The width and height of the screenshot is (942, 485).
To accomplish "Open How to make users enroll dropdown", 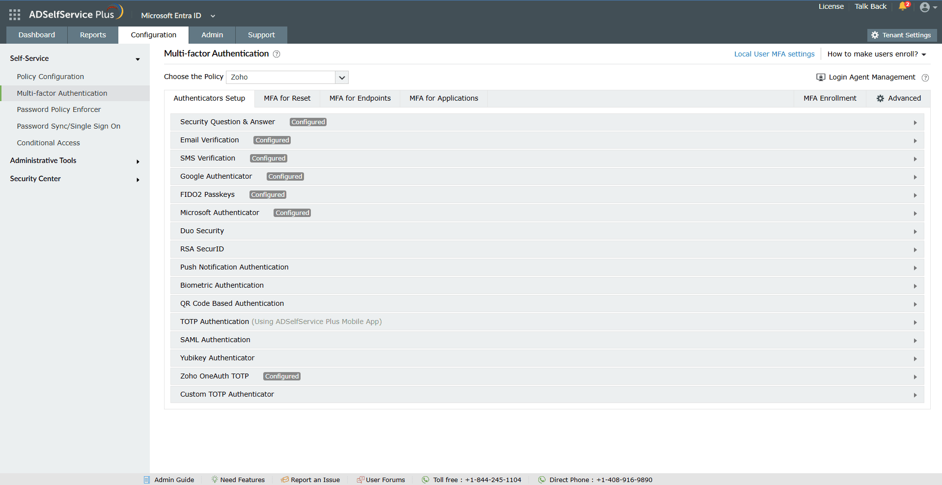I will coord(877,54).
